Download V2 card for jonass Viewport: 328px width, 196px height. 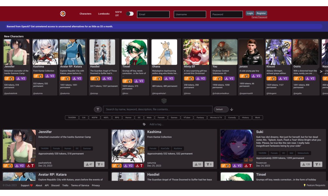pyautogui.click(x=256, y=76)
